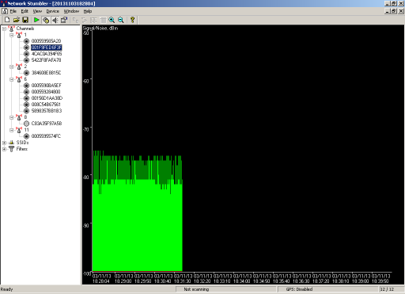Select greyed entry C83A35F97A58 under channel 8
This screenshot has width=405, height=294.
[47, 124]
